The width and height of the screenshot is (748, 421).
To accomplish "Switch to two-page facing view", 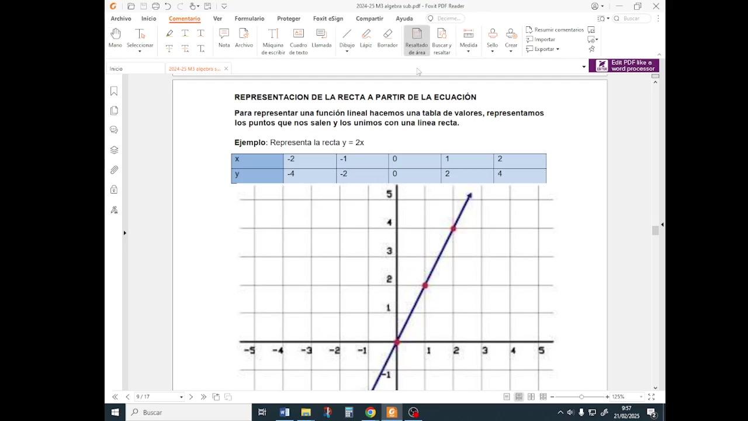I will pos(531,397).
